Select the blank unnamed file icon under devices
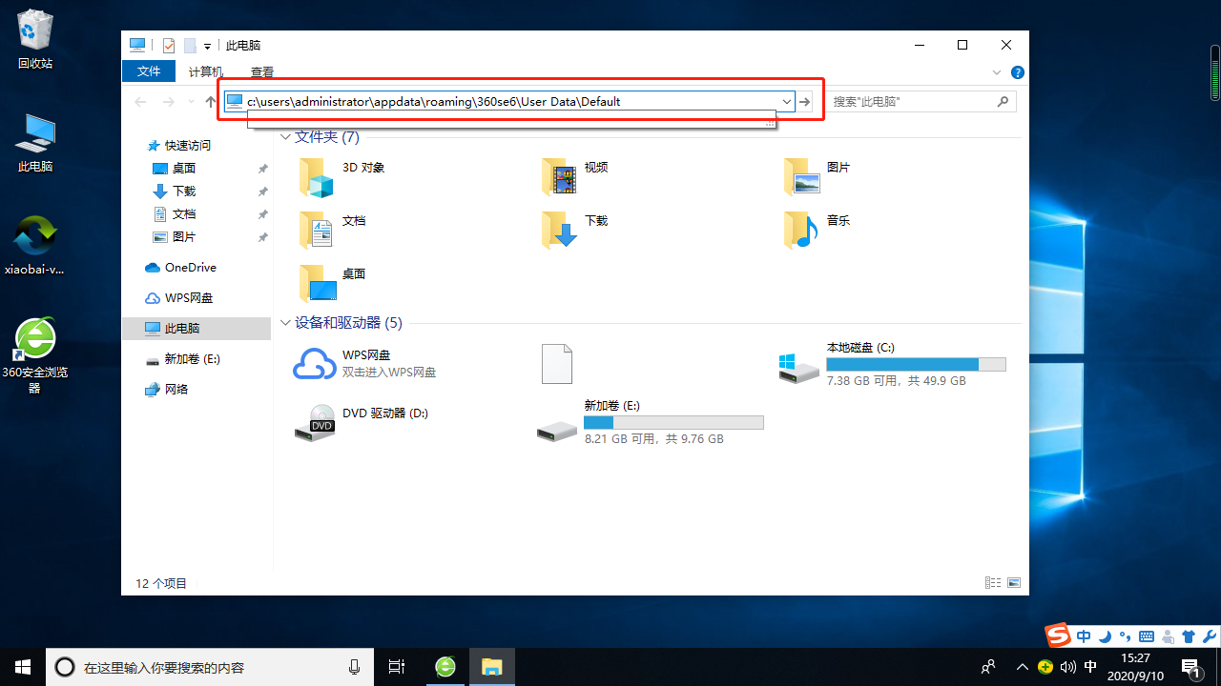 [x=557, y=364]
